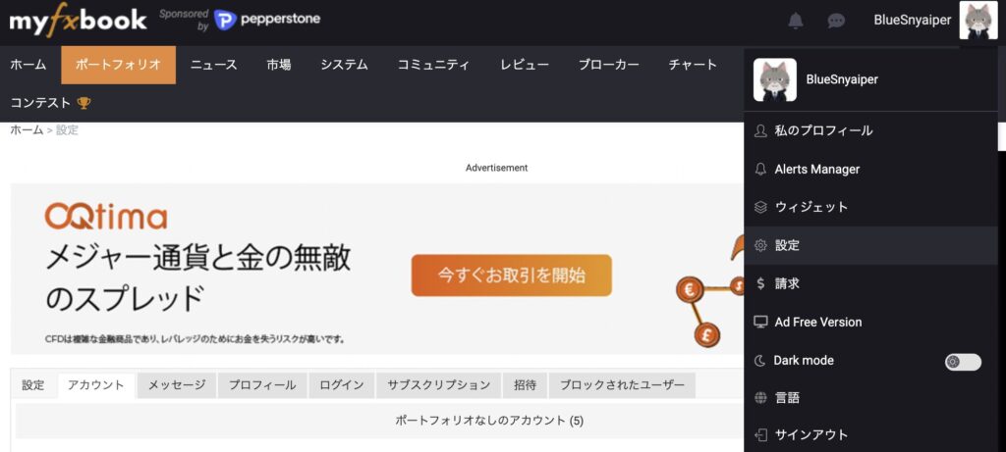1006x452 pixels.
Task: Click the layers icon beside ウィジェット
Action: pyautogui.click(x=760, y=208)
